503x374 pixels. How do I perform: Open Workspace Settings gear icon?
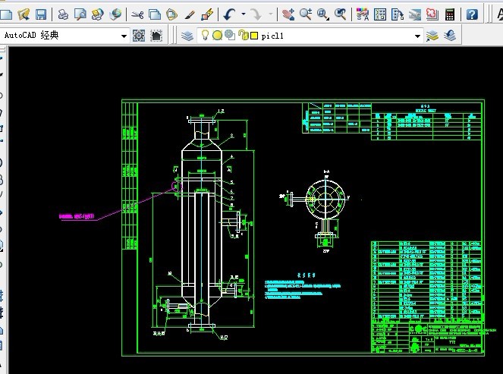pos(139,36)
